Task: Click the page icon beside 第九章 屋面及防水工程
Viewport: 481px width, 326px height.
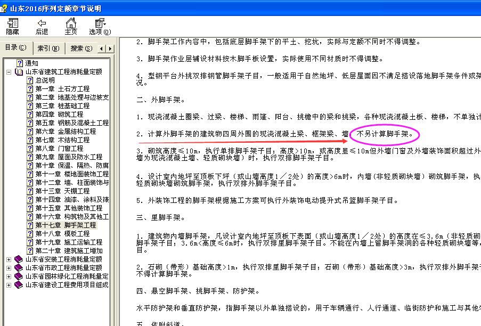Action: (x=30, y=157)
